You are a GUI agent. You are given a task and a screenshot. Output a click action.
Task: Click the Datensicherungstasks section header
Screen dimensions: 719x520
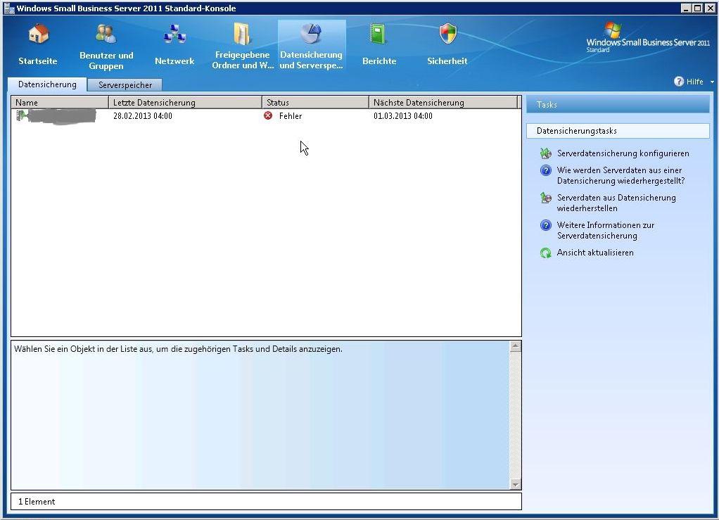coord(618,131)
